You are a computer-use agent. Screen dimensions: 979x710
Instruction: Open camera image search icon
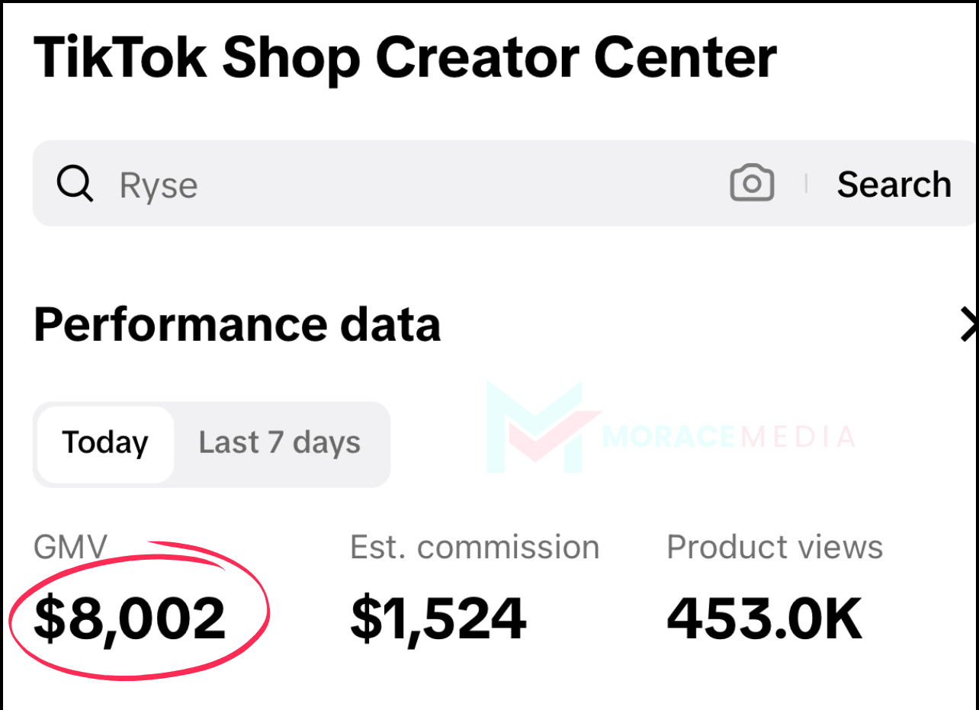752,184
